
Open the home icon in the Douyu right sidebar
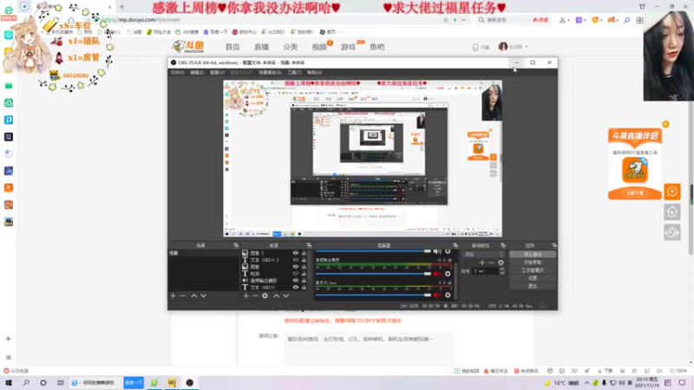pos(671,212)
